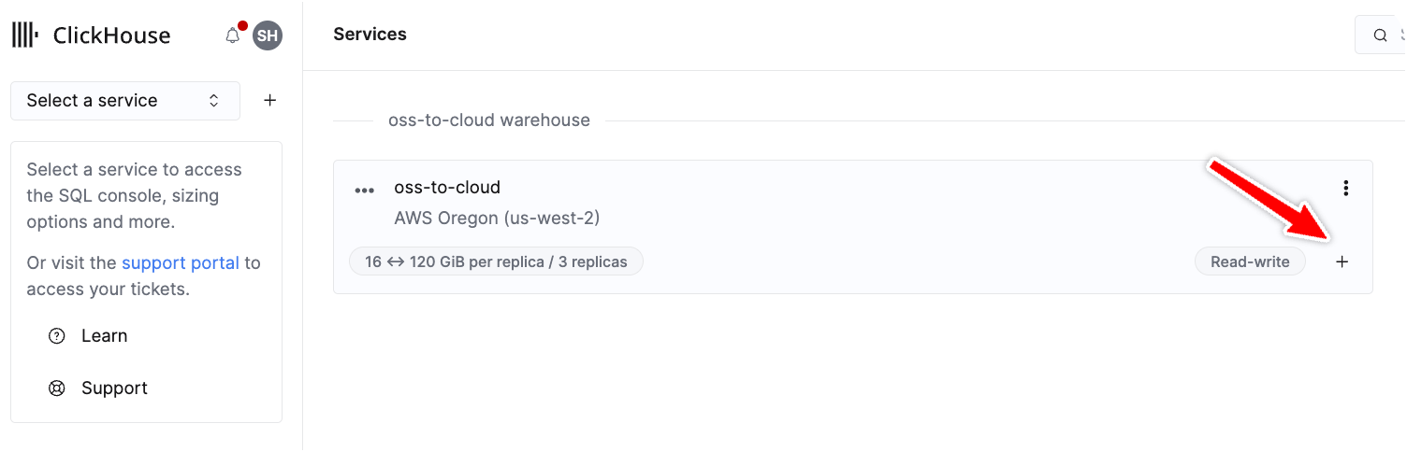This screenshot has height=452, width=1407.
Task: Click the horizontal dots status icon beside oss-to-cloud
Action: click(x=364, y=191)
